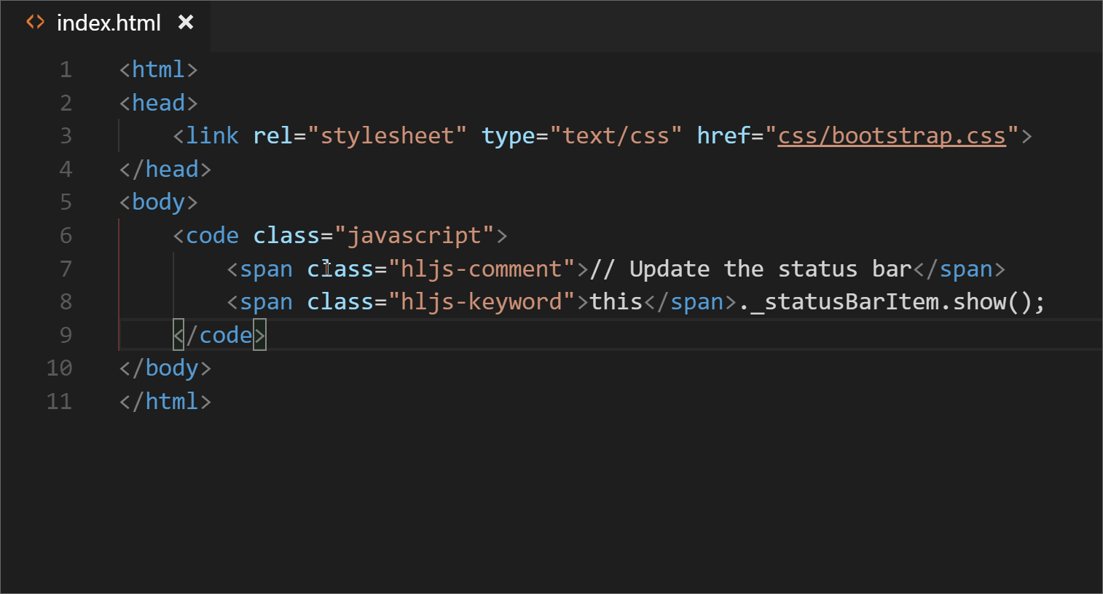
Task: Click line number 9 in the gutter
Action: click(x=66, y=335)
